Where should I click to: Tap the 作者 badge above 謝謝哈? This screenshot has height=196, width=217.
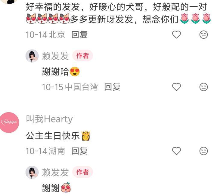click(x=82, y=56)
